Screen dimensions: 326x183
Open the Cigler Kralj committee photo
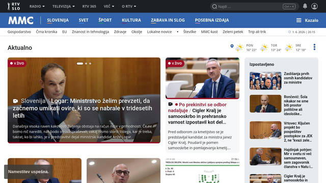pos(202,78)
